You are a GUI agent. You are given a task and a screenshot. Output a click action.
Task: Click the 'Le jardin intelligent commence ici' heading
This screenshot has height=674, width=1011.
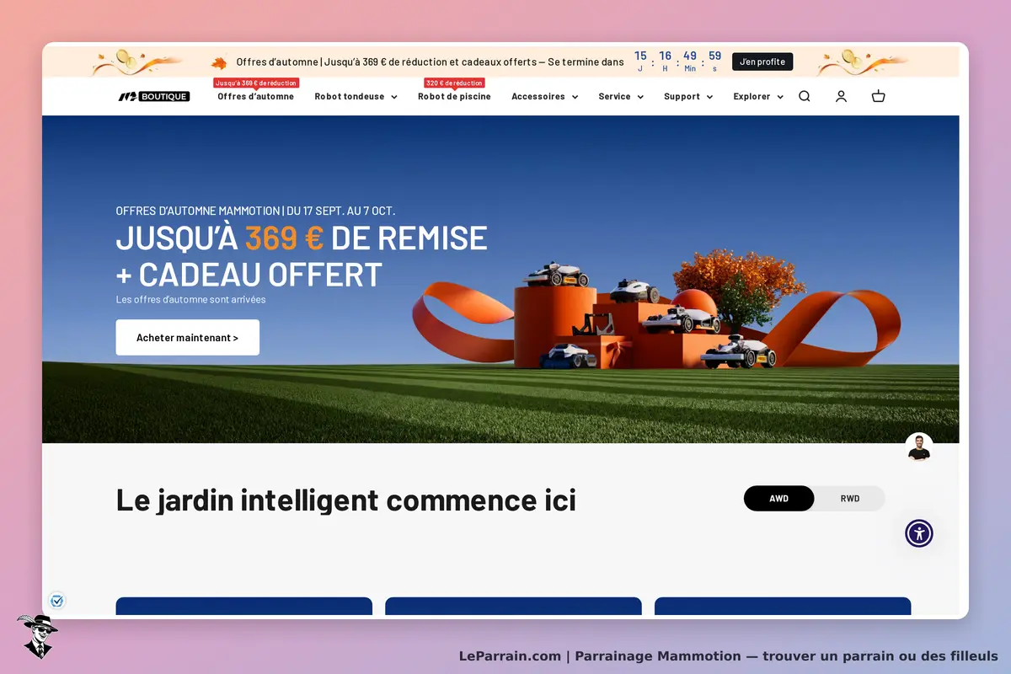346,500
